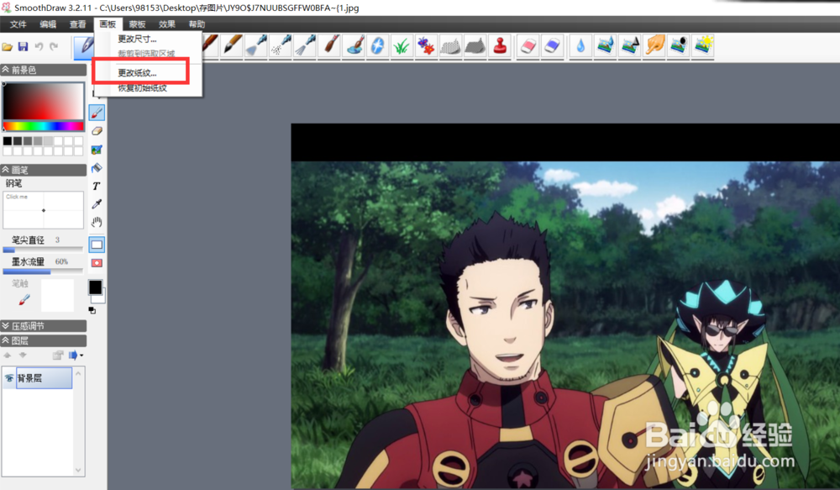Select the eraser tool in side toolbox

97,131
